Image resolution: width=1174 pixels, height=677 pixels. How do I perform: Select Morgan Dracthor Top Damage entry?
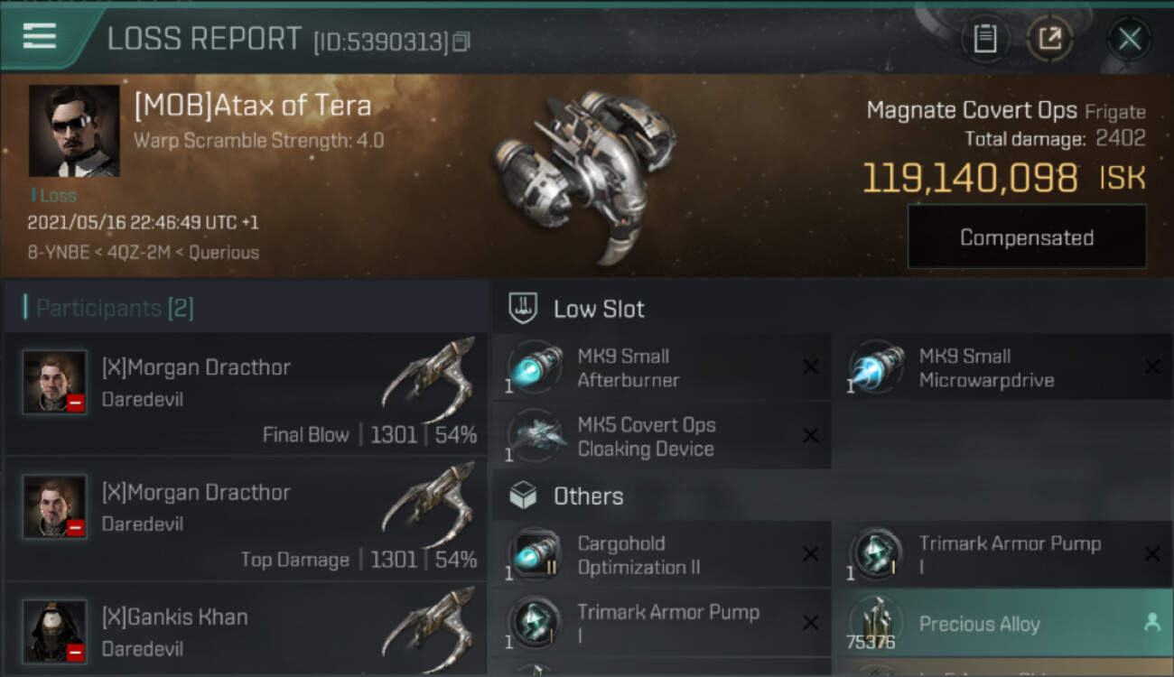pos(246,519)
